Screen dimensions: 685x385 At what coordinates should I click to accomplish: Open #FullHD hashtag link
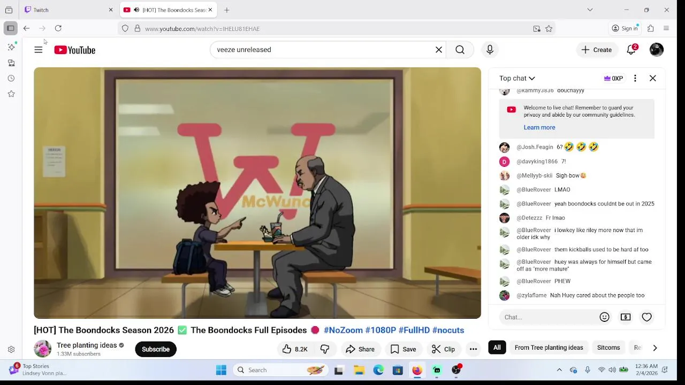(414, 330)
